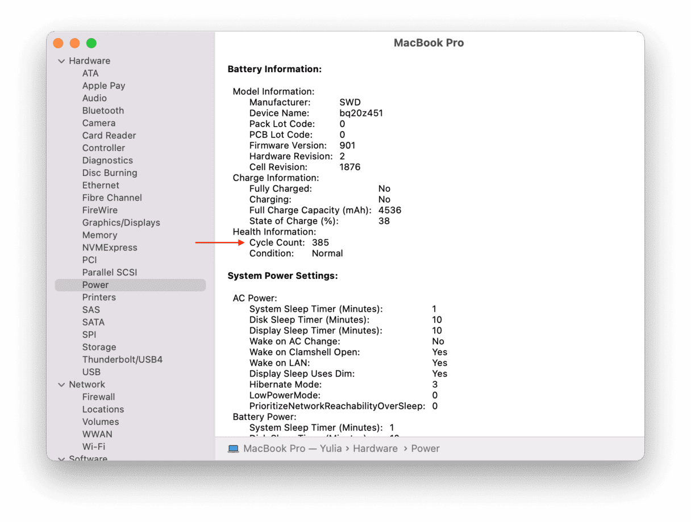View the Diagnostics entry
This screenshot has height=522, width=691.
107,161
